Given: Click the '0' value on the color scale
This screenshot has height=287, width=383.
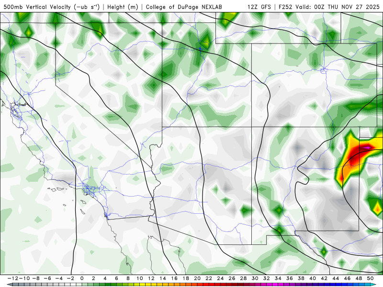Looking at the screenshot, I should 82,278.
